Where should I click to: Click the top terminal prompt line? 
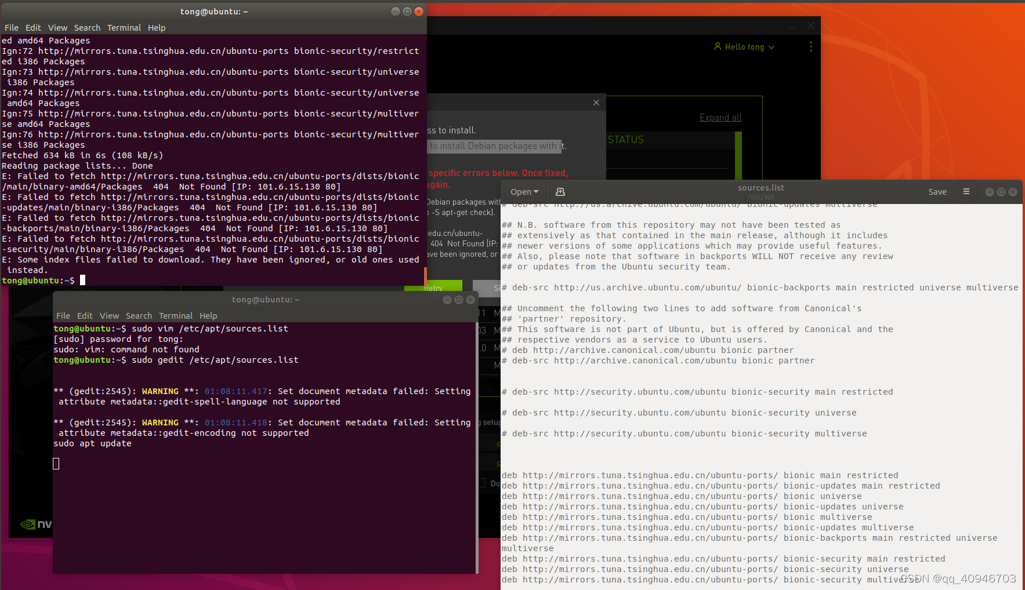point(44,281)
